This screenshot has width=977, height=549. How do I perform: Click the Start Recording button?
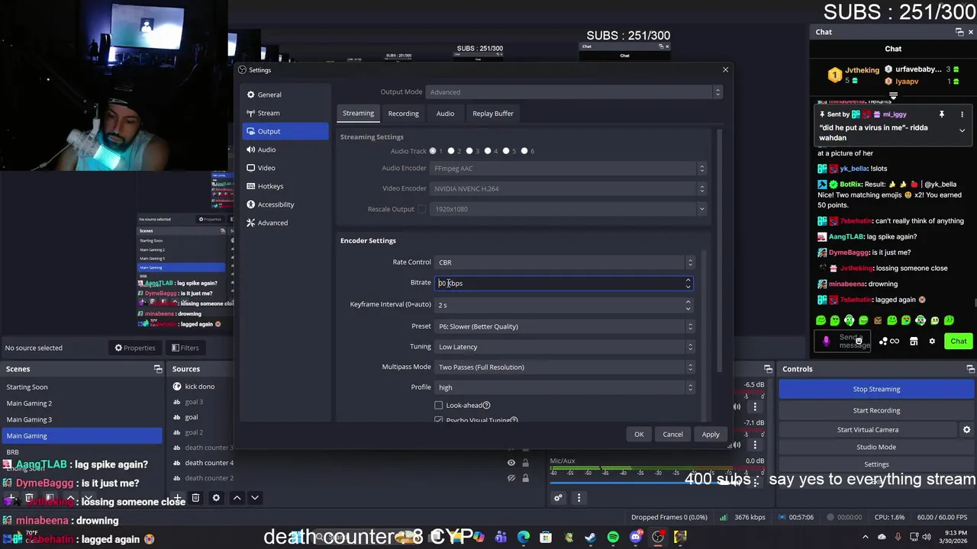[x=876, y=410]
